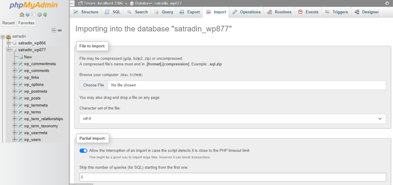
Task: Collapse the satradin_wp877 database node
Action: coord(9,50)
